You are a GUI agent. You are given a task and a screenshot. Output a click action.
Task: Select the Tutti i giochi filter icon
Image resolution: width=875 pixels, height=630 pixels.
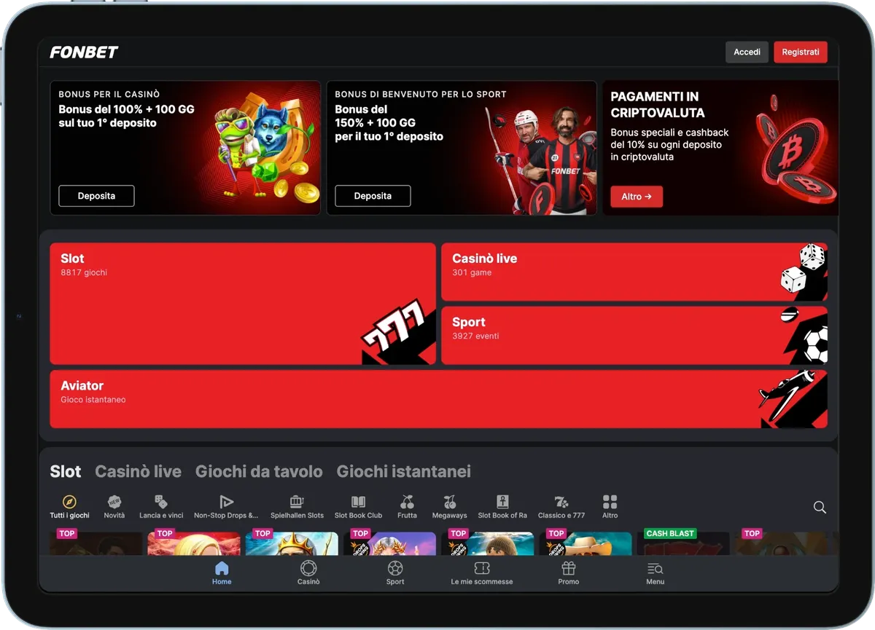point(68,501)
